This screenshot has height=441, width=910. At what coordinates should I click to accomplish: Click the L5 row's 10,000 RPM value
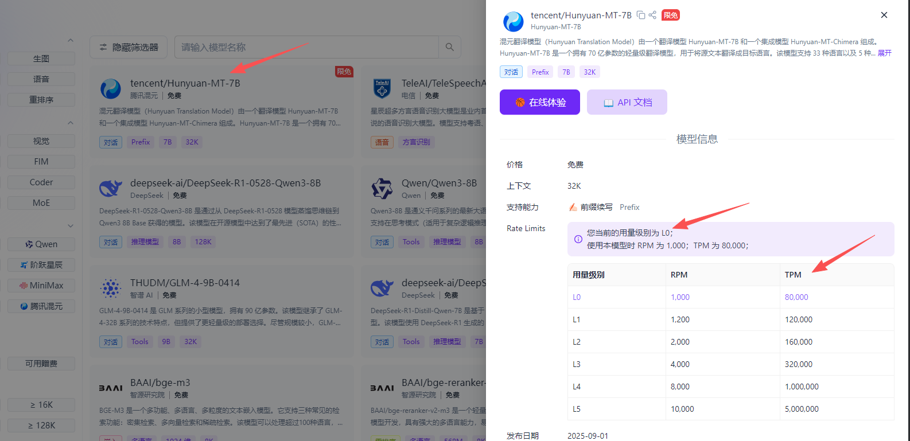tap(682, 409)
